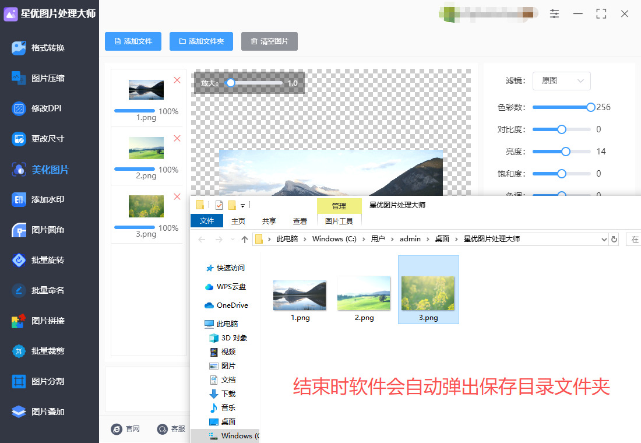Click the Explorer back navigation arrow
Viewport: 641px width, 443px height.
[x=202, y=240]
